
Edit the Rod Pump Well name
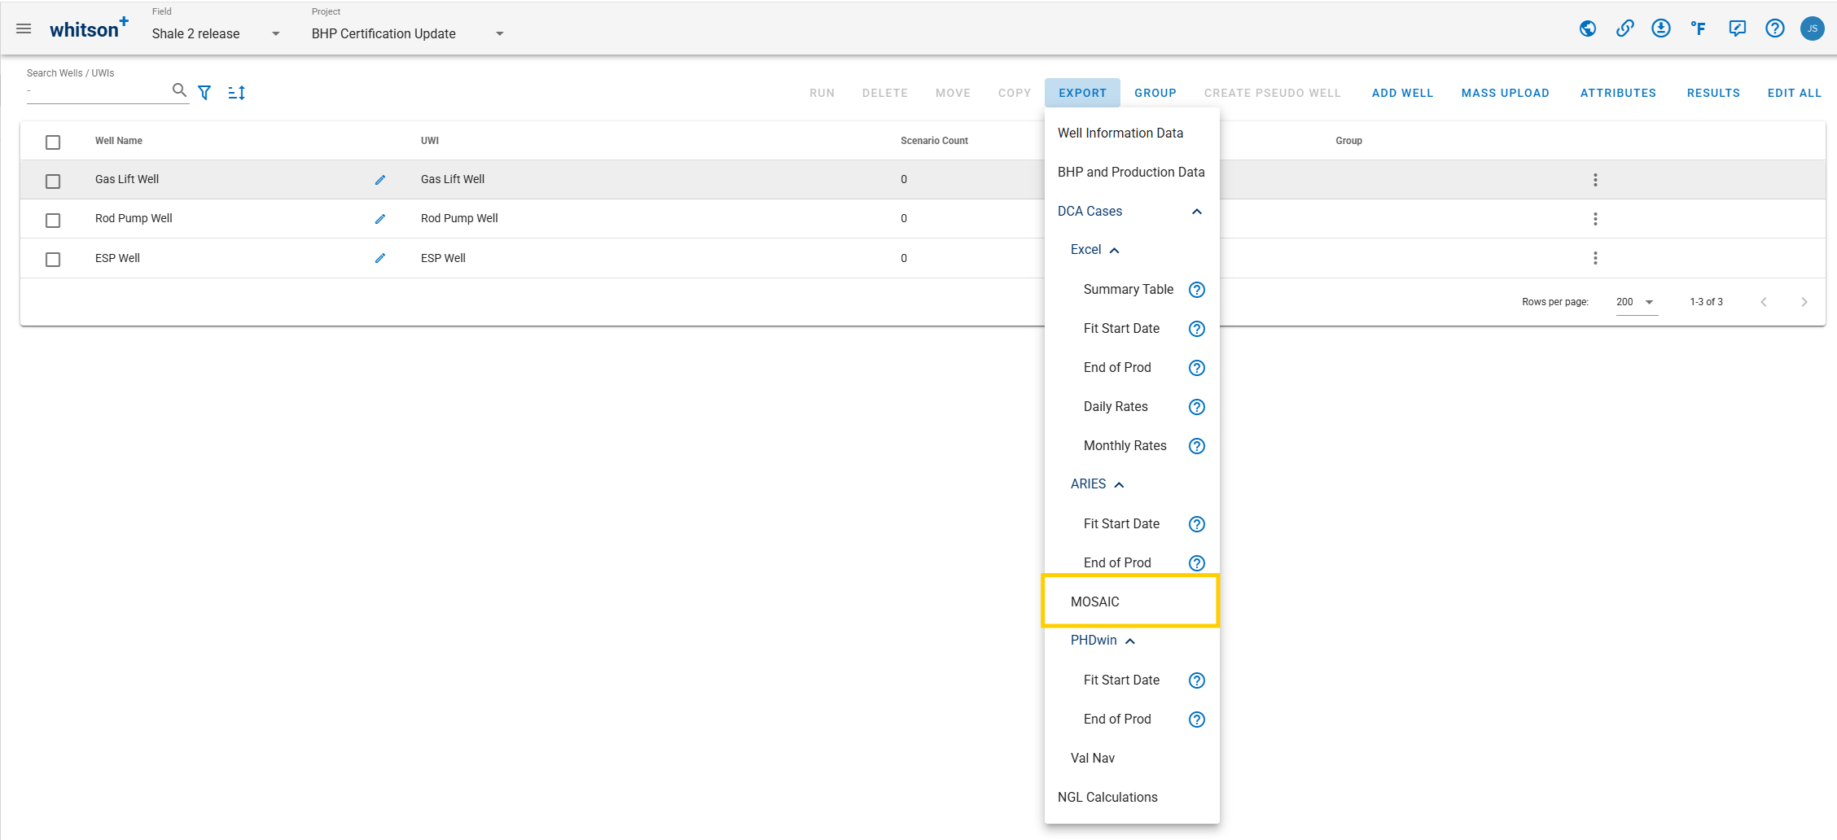[x=379, y=219]
